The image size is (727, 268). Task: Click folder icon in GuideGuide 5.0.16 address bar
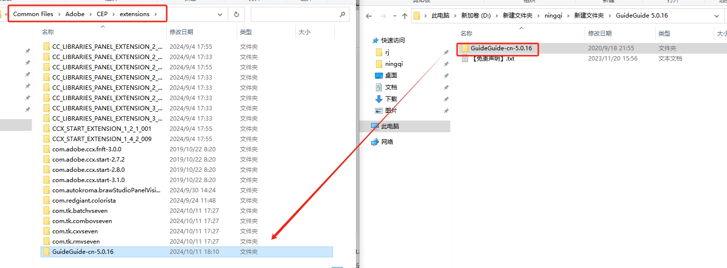click(x=417, y=16)
